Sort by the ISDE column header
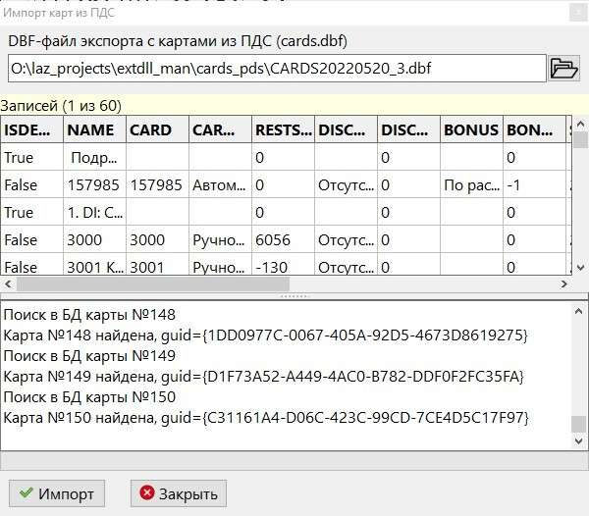Image resolution: width=589 pixels, height=516 pixels. (31, 129)
